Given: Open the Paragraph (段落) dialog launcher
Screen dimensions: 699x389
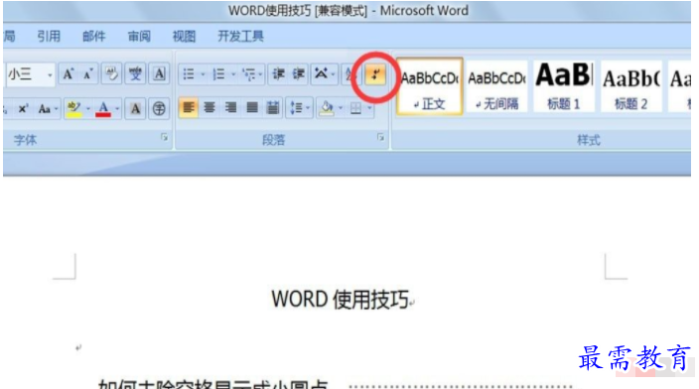Looking at the screenshot, I should click(x=380, y=138).
